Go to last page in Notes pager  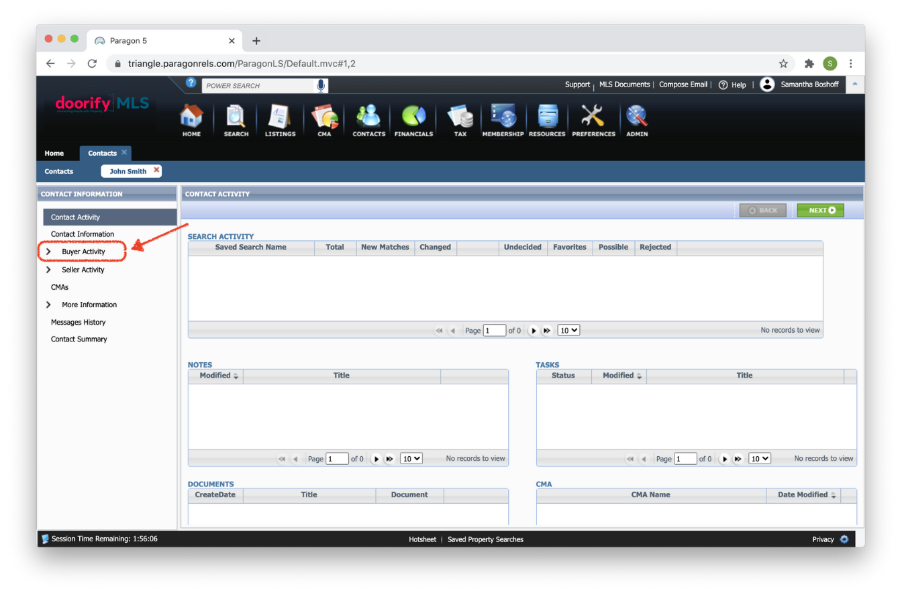(389, 459)
